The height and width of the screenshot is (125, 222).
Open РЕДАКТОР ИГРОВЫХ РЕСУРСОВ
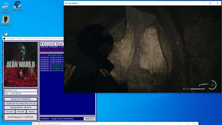[20, 103]
